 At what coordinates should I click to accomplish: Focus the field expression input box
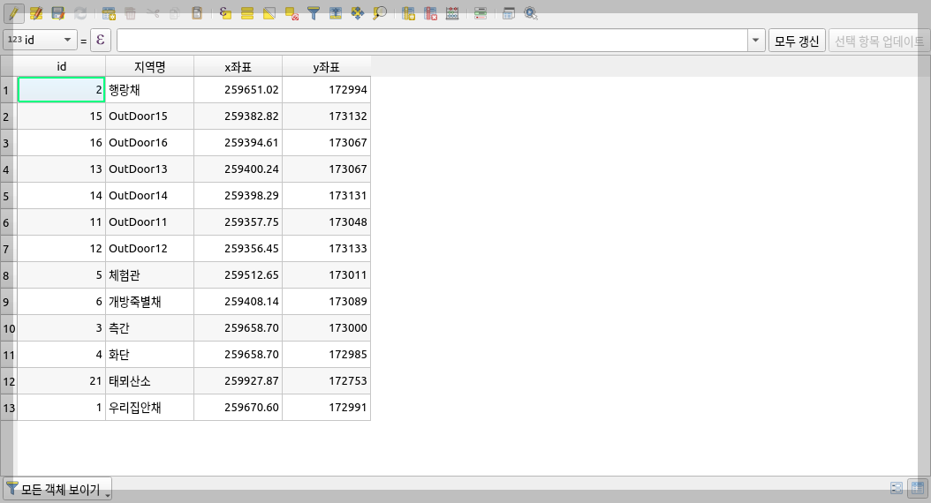click(x=432, y=41)
